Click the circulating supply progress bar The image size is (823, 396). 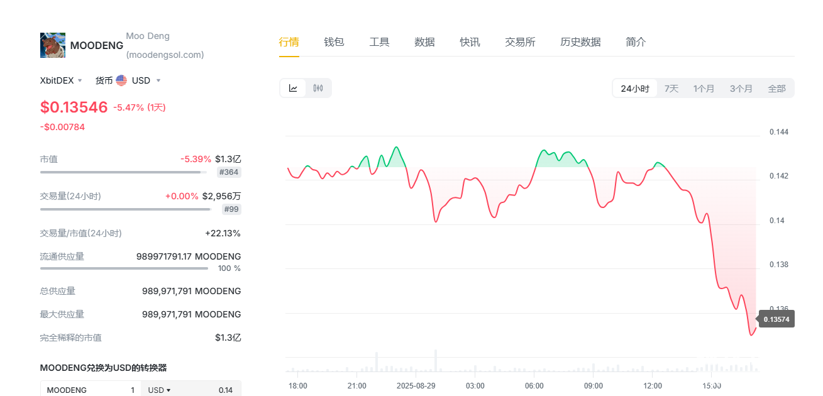click(124, 268)
